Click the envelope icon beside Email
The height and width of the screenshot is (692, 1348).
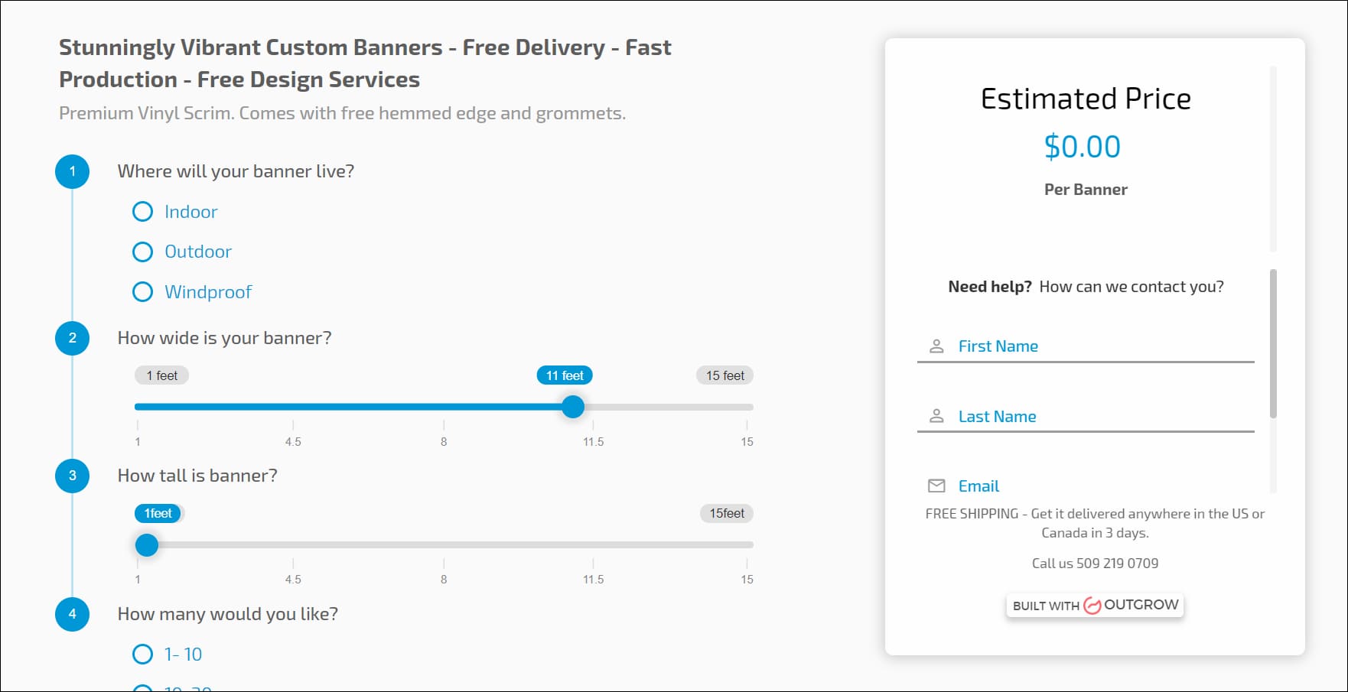coord(936,486)
